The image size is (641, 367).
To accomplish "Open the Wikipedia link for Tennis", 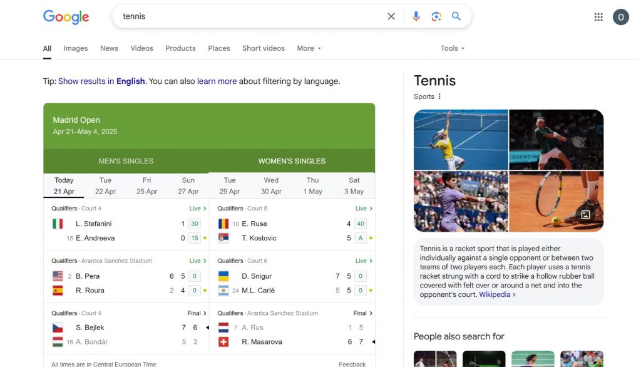I will (x=497, y=294).
